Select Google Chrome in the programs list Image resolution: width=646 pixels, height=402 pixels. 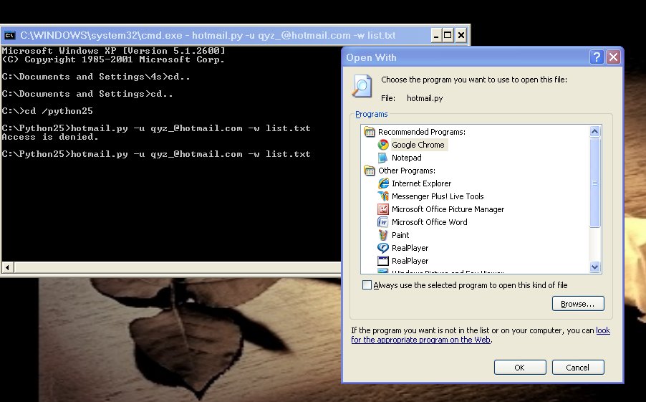(418, 145)
